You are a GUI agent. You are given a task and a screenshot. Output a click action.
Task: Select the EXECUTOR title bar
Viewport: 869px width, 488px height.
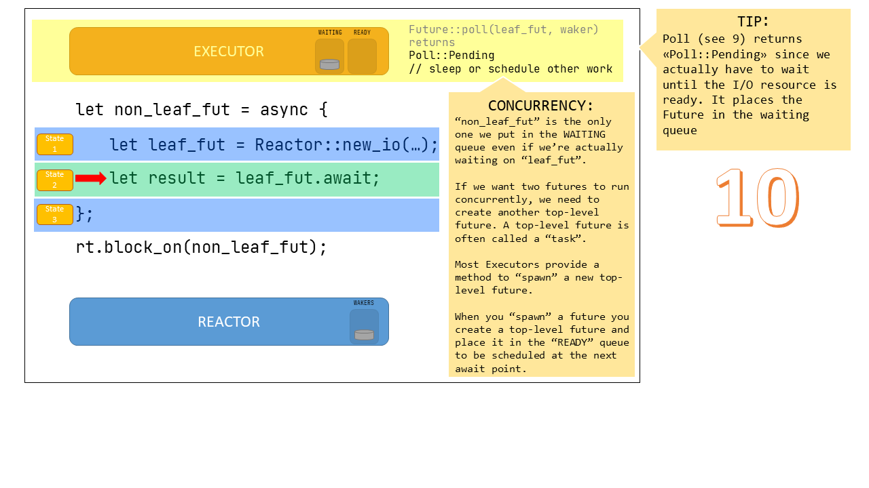click(229, 51)
